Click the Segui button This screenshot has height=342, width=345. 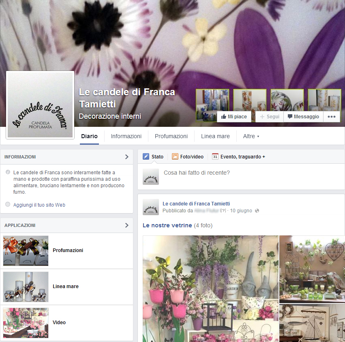(270, 117)
